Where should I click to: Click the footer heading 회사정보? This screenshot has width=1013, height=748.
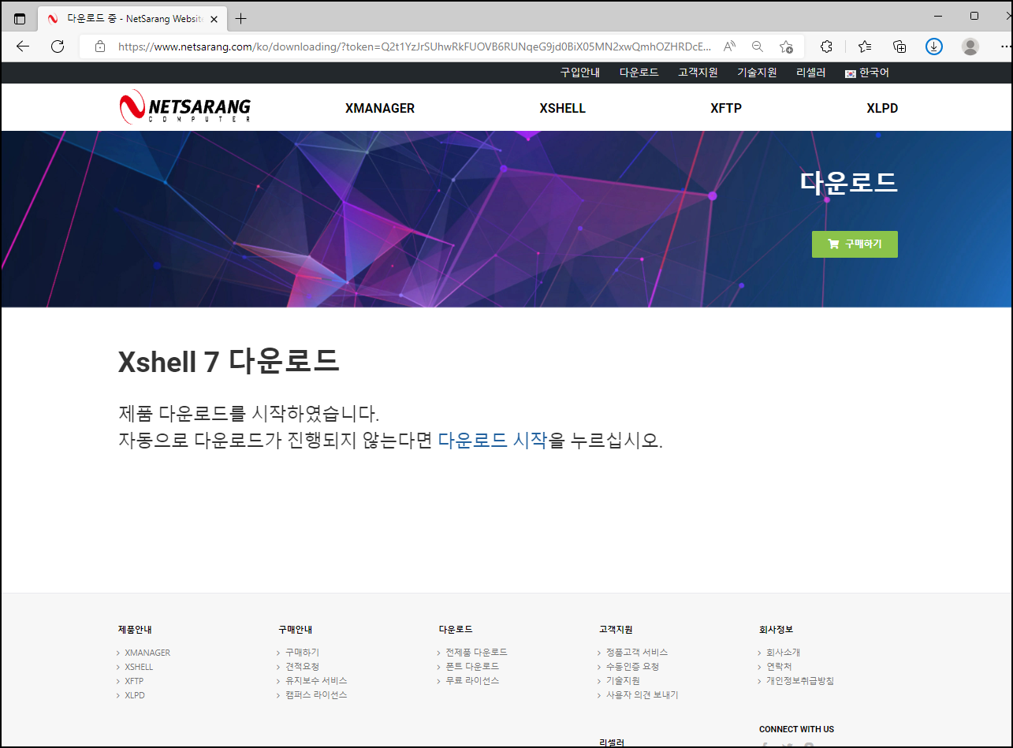coord(777,630)
